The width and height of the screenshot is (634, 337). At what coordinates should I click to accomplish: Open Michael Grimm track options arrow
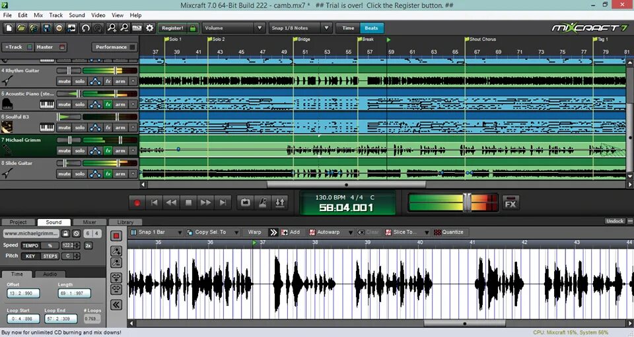pyautogui.click(x=133, y=150)
